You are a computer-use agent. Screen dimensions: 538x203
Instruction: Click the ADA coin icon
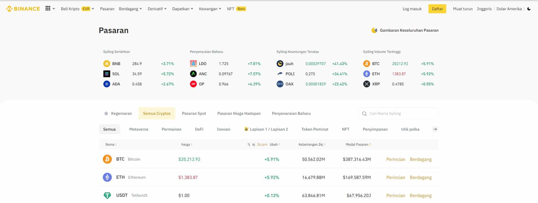(106, 84)
